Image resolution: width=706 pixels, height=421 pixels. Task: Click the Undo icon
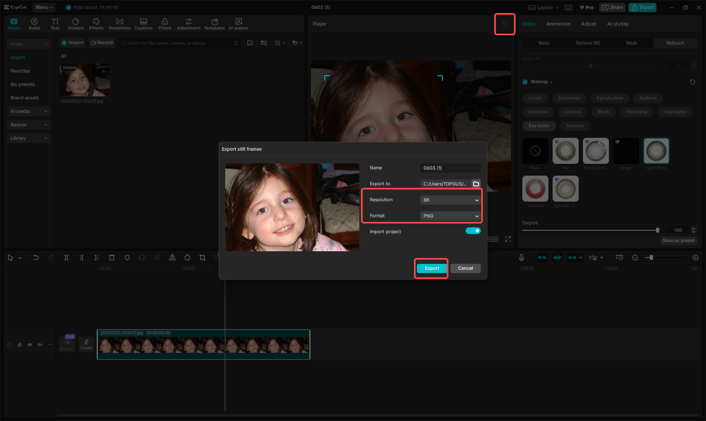(36, 258)
